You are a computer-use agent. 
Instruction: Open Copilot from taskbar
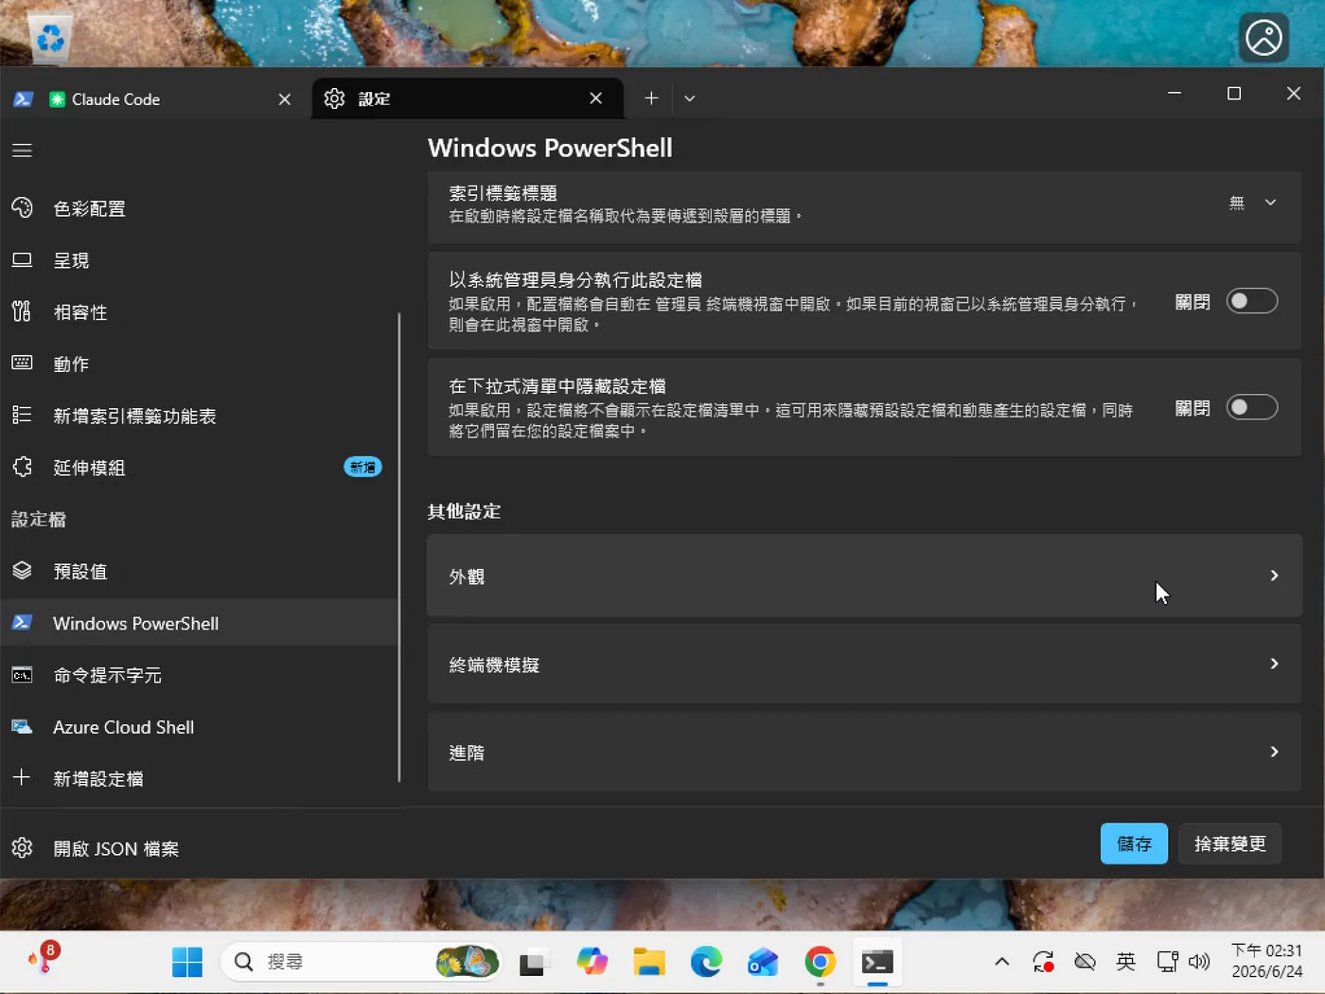[592, 962]
